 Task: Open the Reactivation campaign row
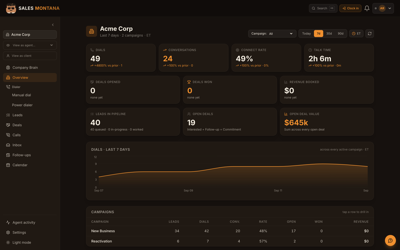(x=230, y=241)
